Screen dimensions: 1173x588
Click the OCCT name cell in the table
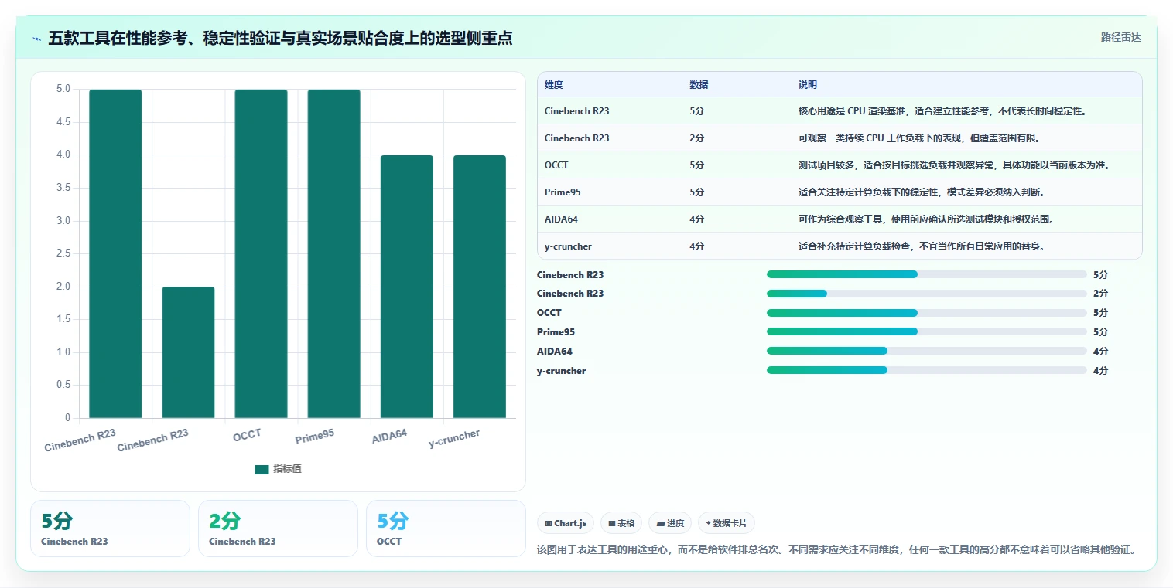pos(556,165)
